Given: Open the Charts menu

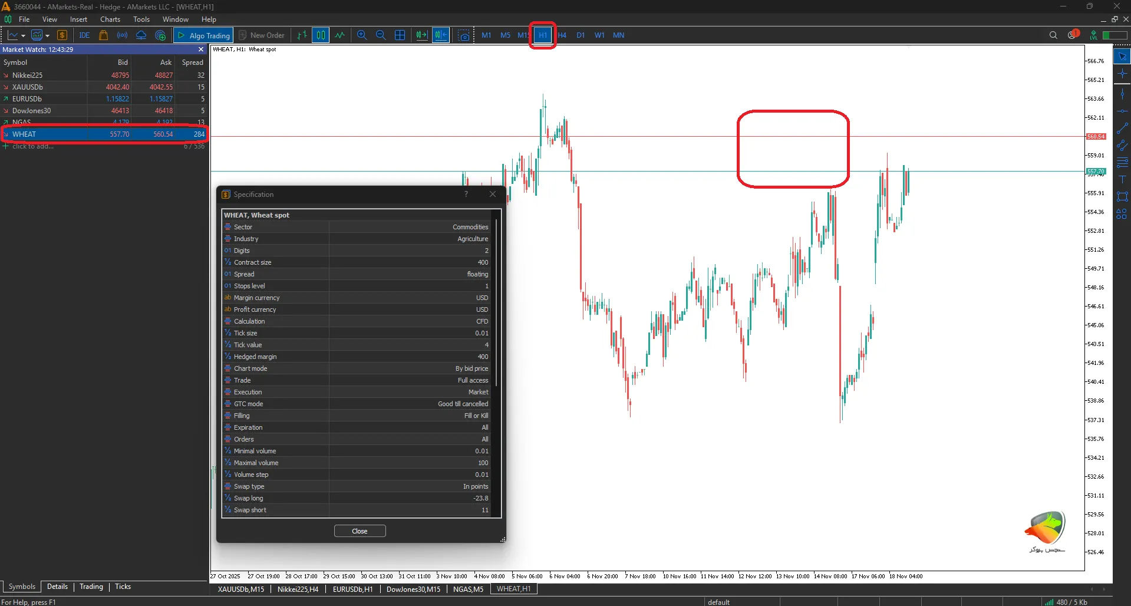Looking at the screenshot, I should point(110,19).
